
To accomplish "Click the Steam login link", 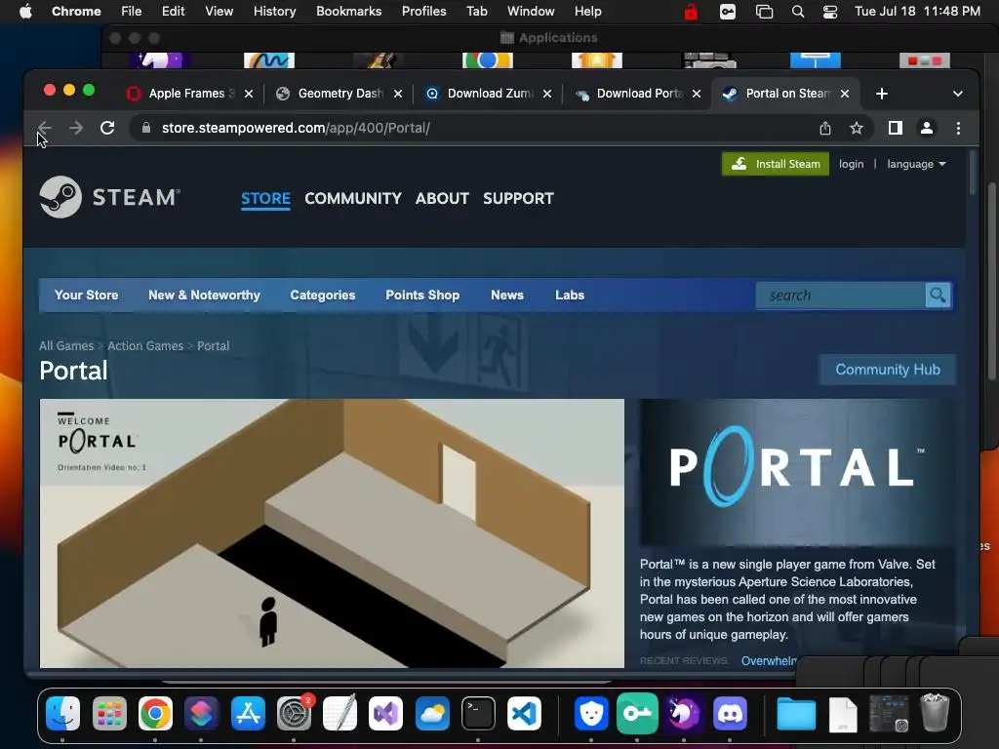I will pyautogui.click(x=851, y=164).
